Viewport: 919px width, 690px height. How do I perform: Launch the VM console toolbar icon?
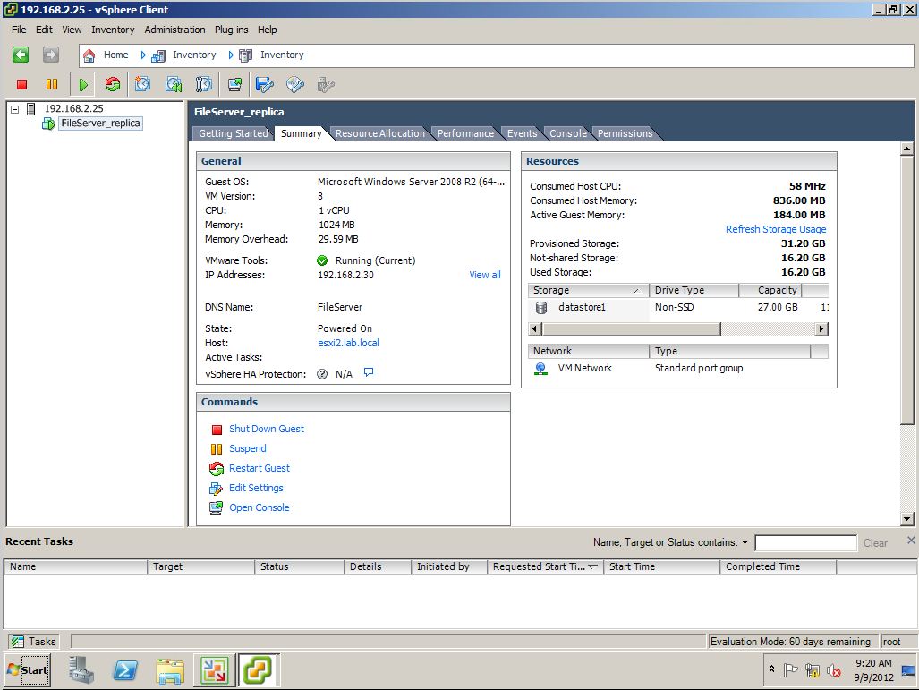pos(234,84)
